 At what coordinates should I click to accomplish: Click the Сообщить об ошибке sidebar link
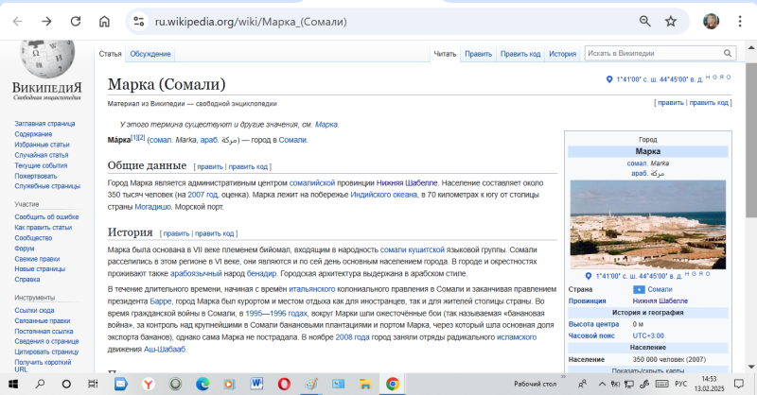click(46, 217)
